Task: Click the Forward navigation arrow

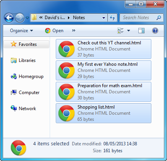Action: 19,18
